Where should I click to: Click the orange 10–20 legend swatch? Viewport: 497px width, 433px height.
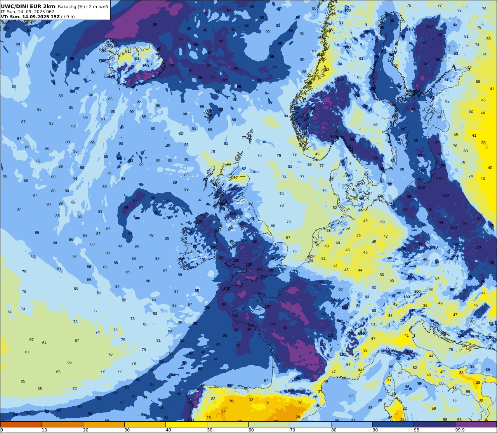pos(62,424)
